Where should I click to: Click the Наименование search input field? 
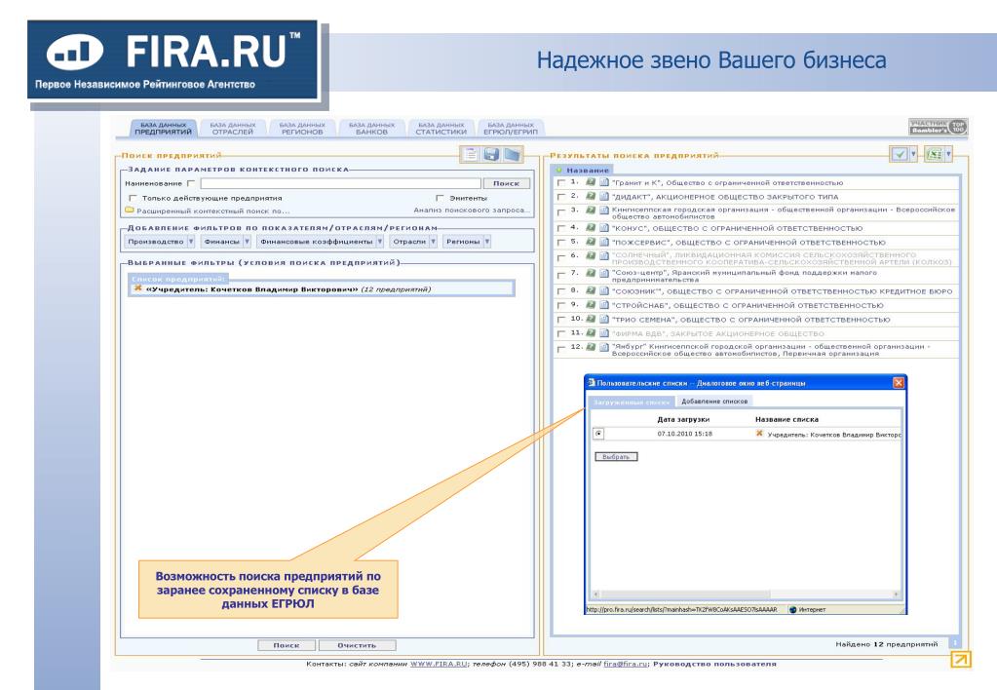pos(340,183)
